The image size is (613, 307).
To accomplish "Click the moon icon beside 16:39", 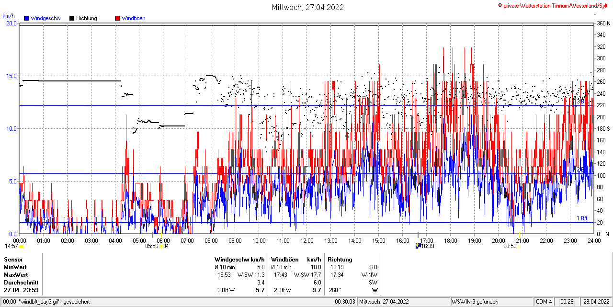I will (418, 246).
